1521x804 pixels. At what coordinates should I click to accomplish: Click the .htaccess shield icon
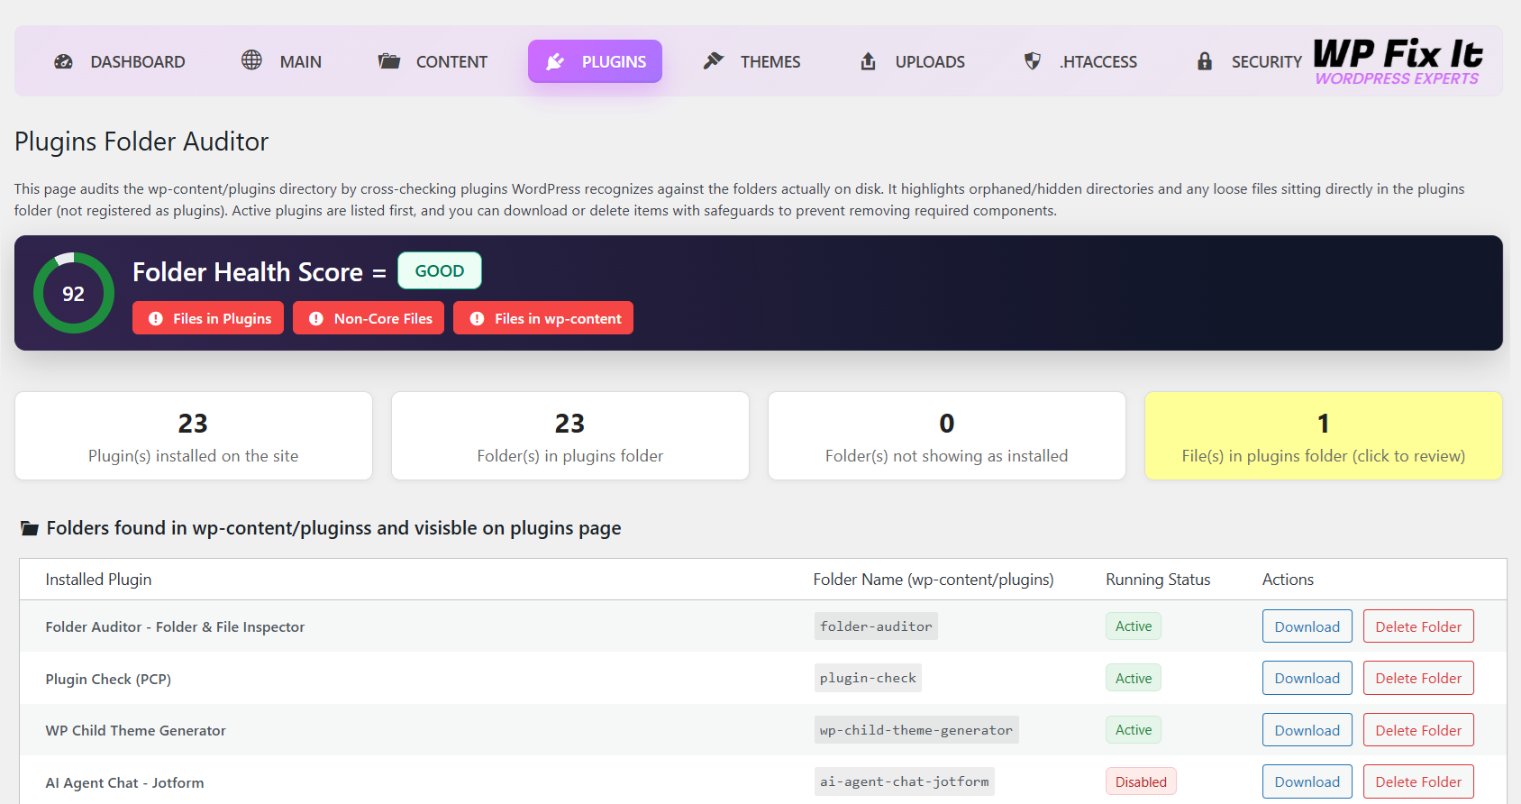tap(1033, 60)
